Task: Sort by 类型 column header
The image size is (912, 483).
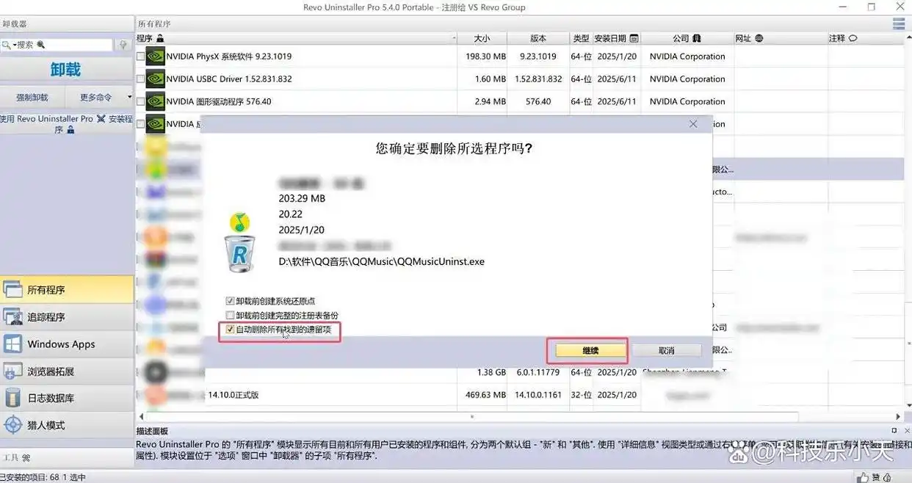Action: [x=581, y=38]
